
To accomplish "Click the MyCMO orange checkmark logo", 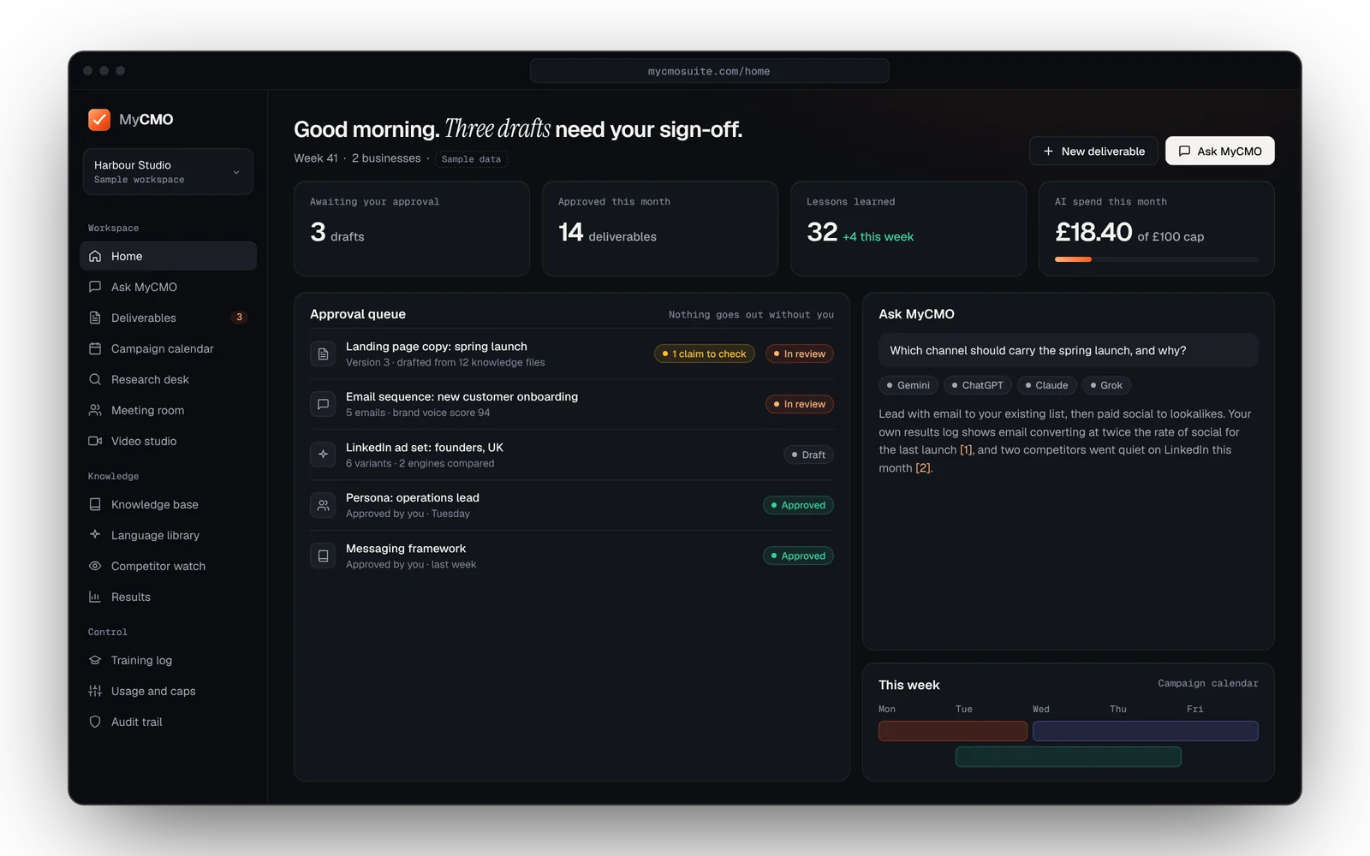I will [x=99, y=119].
